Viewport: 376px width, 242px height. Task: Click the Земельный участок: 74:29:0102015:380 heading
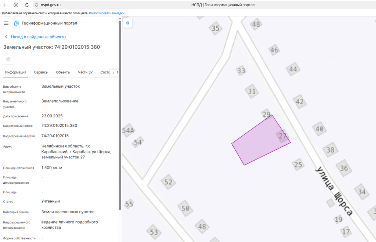pyautogui.click(x=51, y=47)
